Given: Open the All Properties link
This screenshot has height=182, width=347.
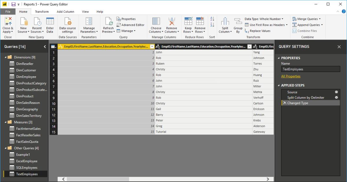Looking at the screenshot, I should coord(291,76).
